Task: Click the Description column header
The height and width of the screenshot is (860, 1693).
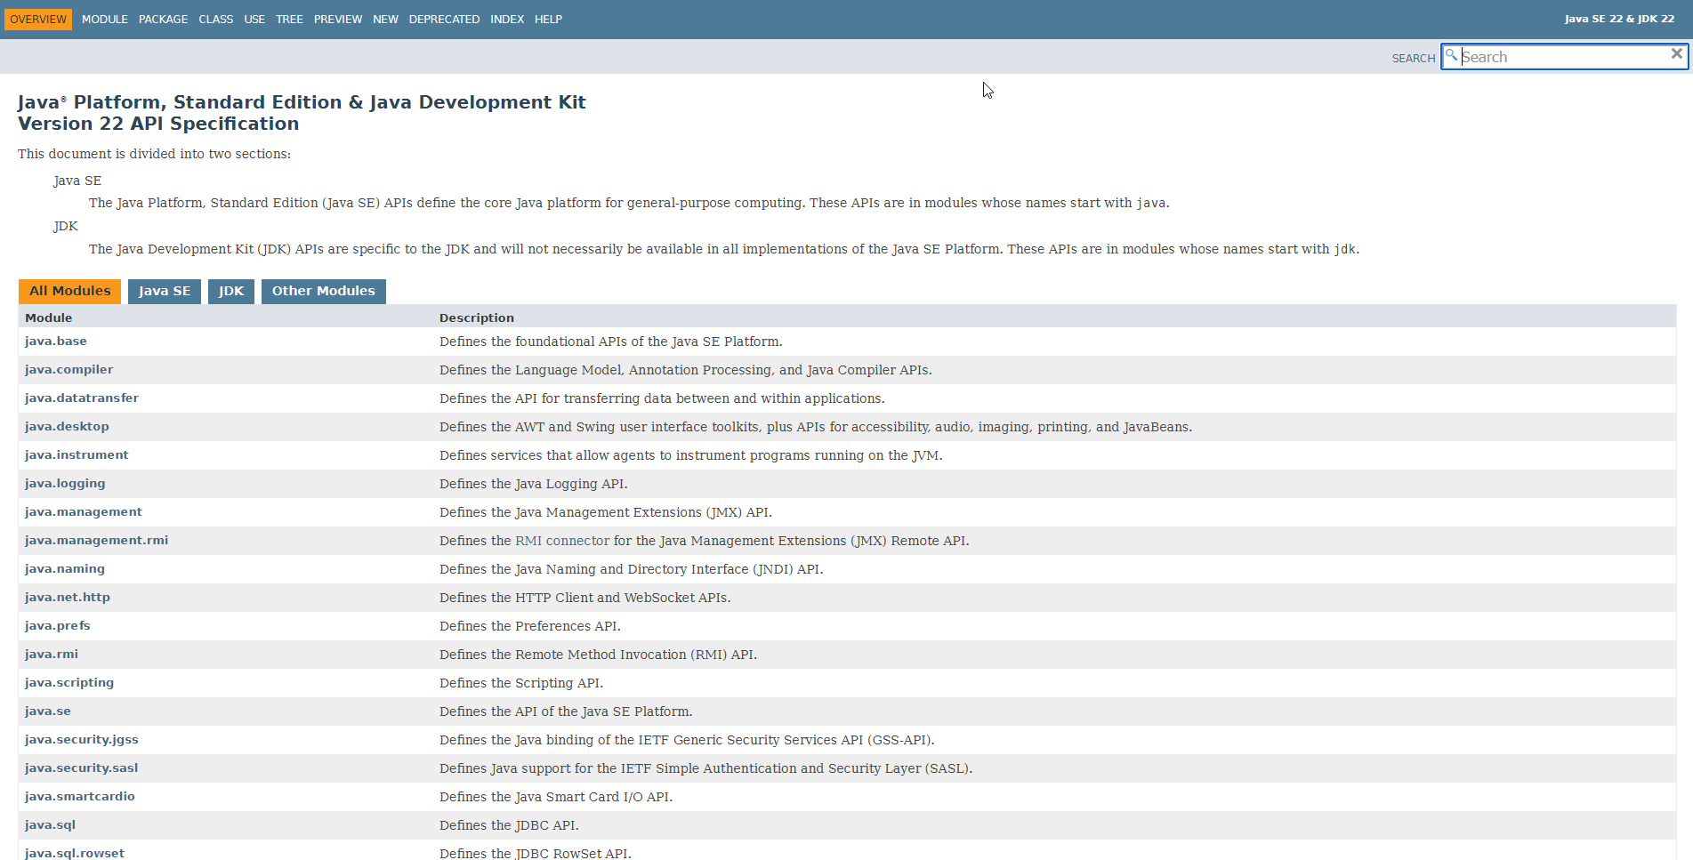Action: tap(477, 317)
